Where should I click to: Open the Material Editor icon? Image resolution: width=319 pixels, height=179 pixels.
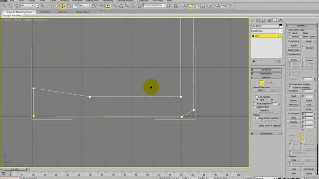[x=210, y=6]
